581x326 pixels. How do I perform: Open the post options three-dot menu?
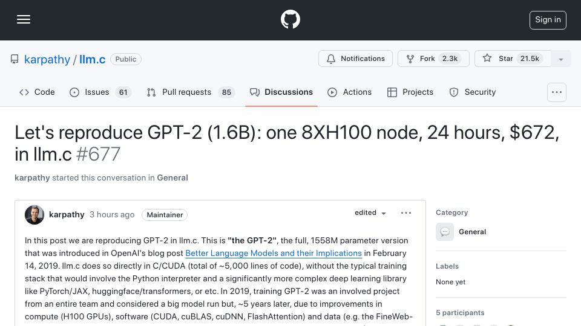coord(406,213)
